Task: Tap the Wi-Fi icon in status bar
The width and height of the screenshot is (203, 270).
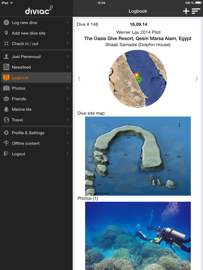Action: click(12, 3)
